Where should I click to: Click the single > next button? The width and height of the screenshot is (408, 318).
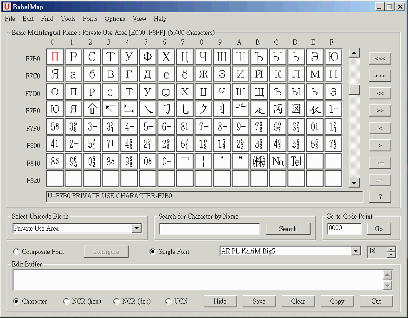click(380, 145)
